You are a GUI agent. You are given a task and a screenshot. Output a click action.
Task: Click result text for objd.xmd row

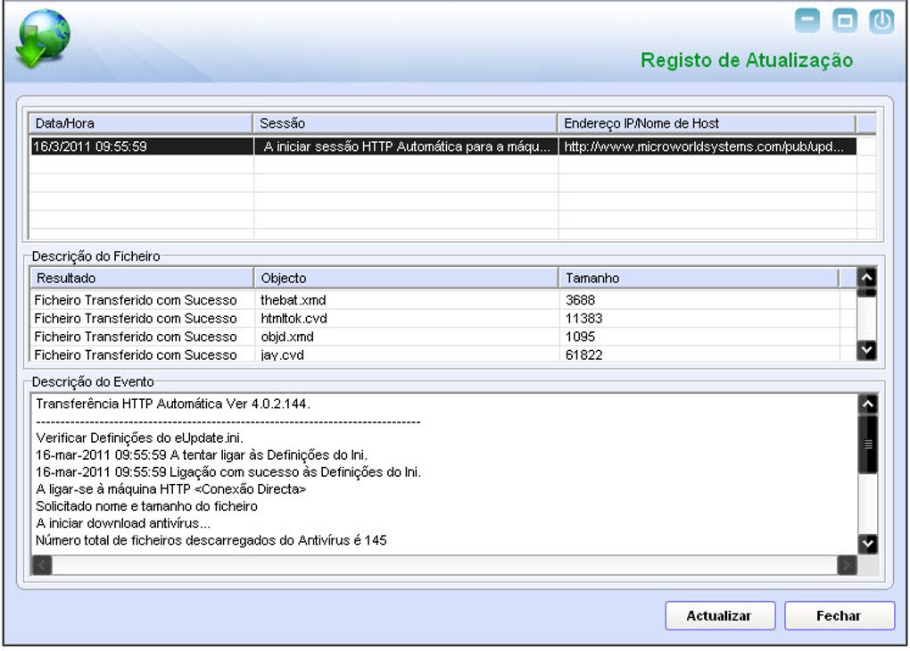[136, 337]
